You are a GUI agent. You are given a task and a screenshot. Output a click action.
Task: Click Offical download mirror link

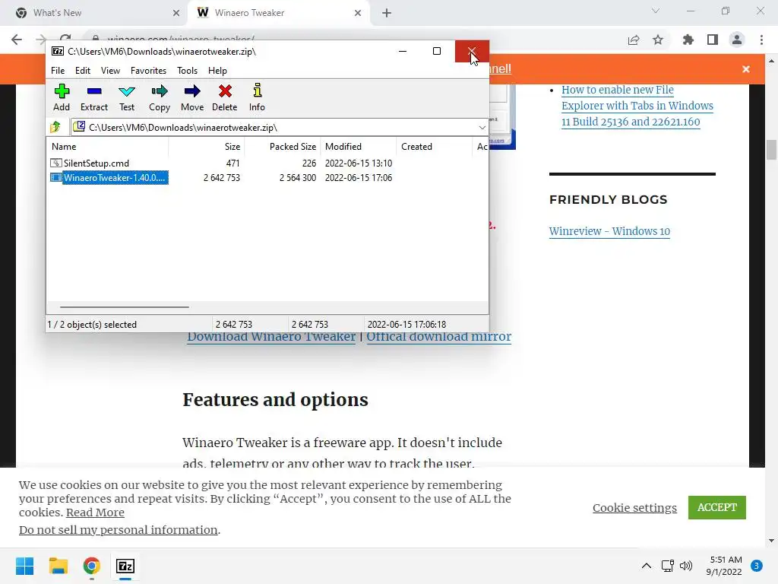[438, 337]
